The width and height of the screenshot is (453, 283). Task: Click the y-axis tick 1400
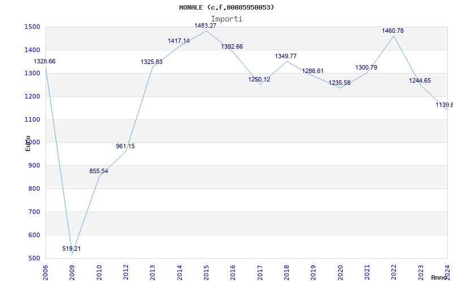tap(31, 50)
